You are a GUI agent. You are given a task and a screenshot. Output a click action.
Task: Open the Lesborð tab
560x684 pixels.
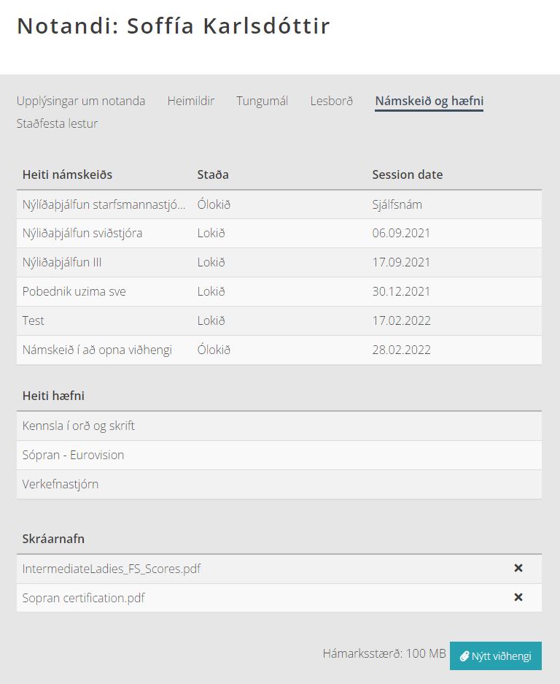coord(331,101)
